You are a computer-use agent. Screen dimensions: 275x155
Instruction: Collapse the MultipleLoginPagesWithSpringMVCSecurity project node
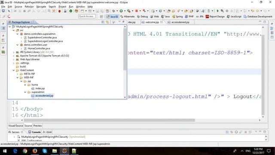(10, 27)
